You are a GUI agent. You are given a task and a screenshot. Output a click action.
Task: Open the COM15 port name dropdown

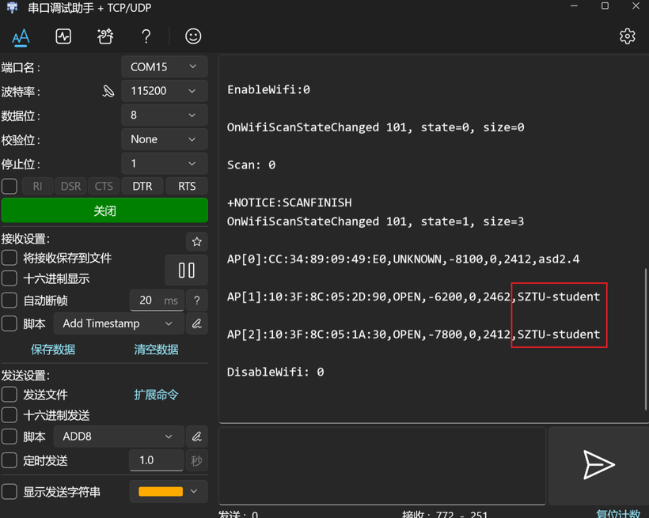click(x=164, y=67)
